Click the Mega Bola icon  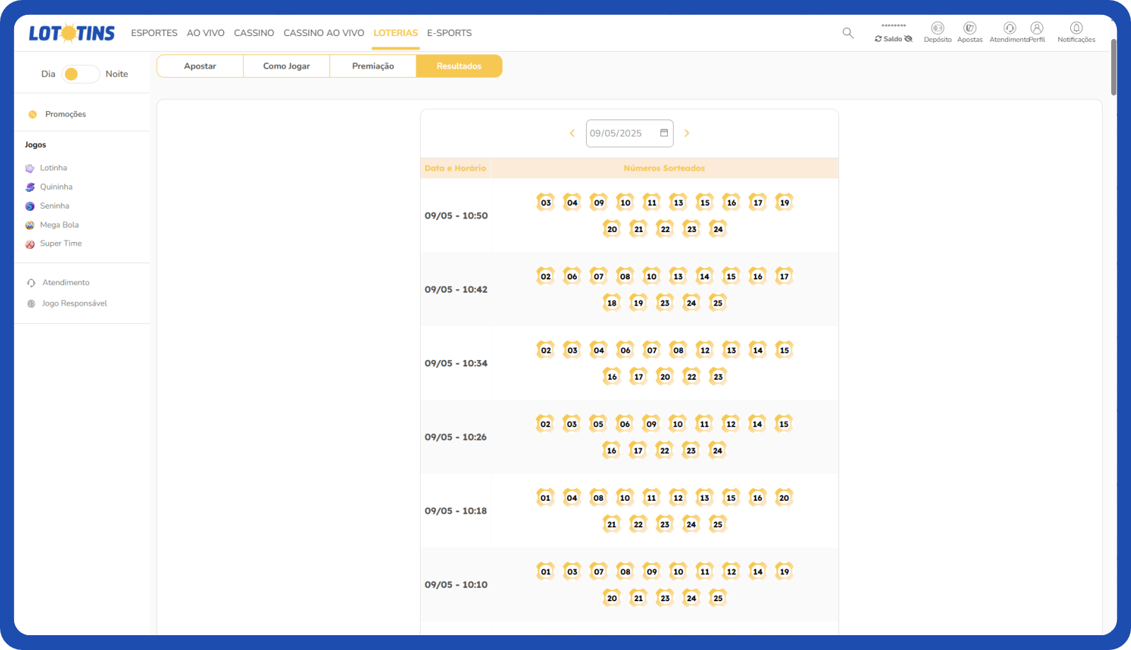[x=30, y=226]
